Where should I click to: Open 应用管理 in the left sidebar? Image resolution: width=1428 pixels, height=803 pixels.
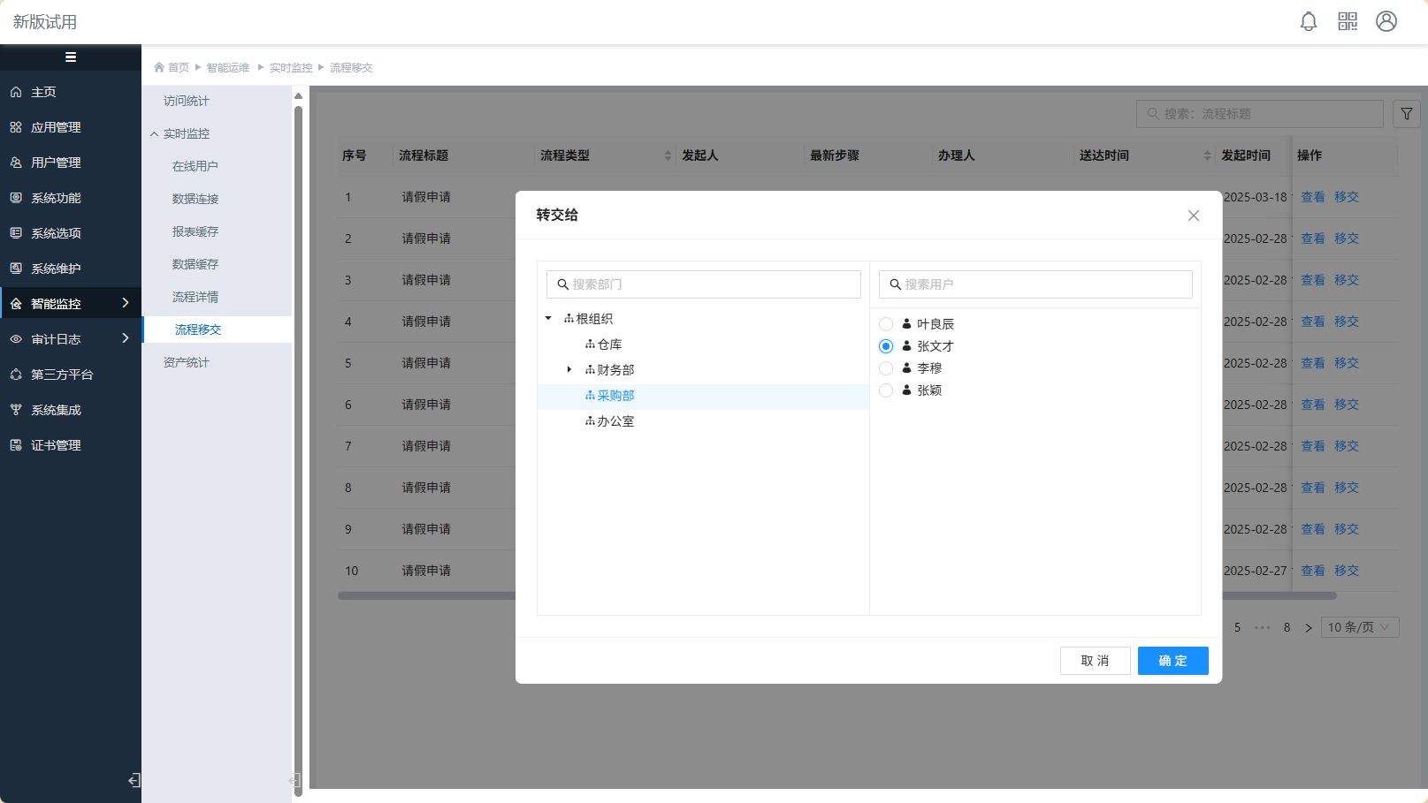pyautogui.click(x=56, y=127)
